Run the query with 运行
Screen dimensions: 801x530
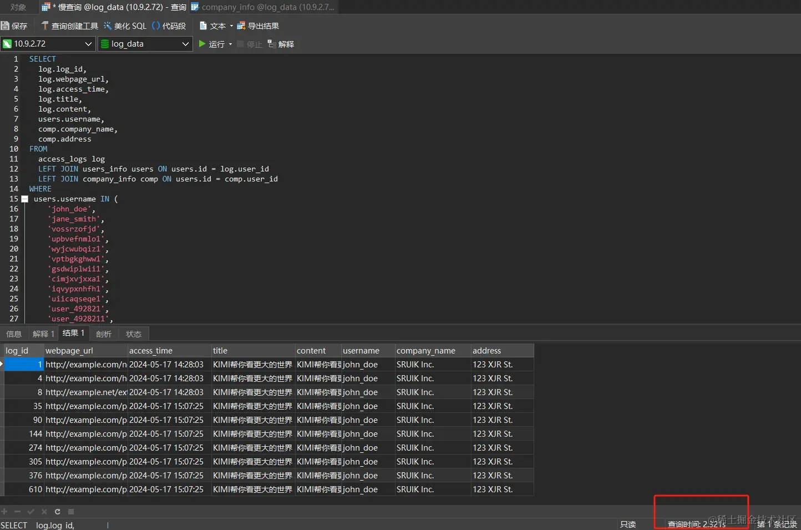(212, 44)
